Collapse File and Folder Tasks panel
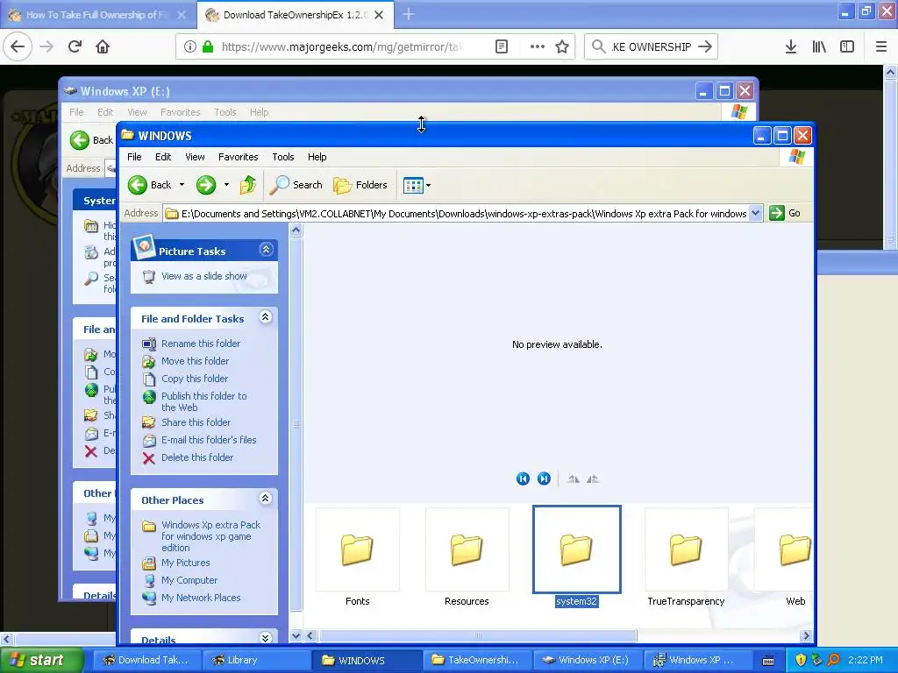 (266, 317)
